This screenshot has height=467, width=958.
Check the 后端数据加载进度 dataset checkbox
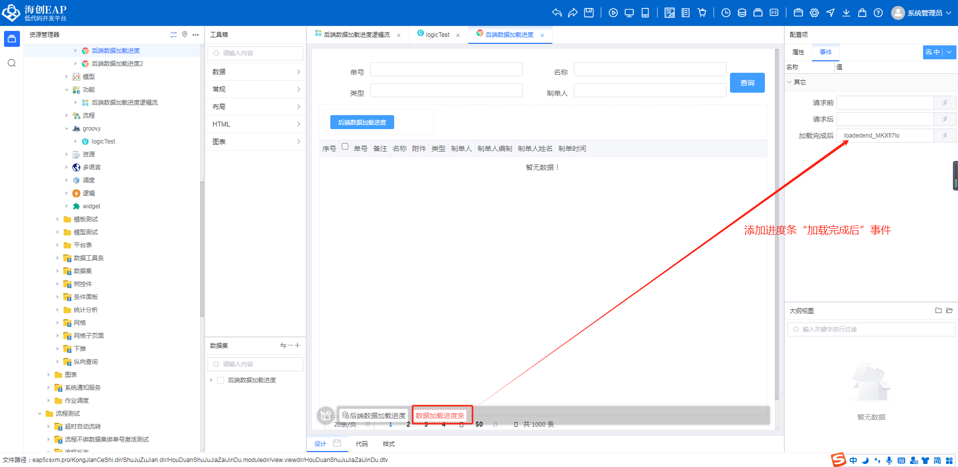click(221, 380)
